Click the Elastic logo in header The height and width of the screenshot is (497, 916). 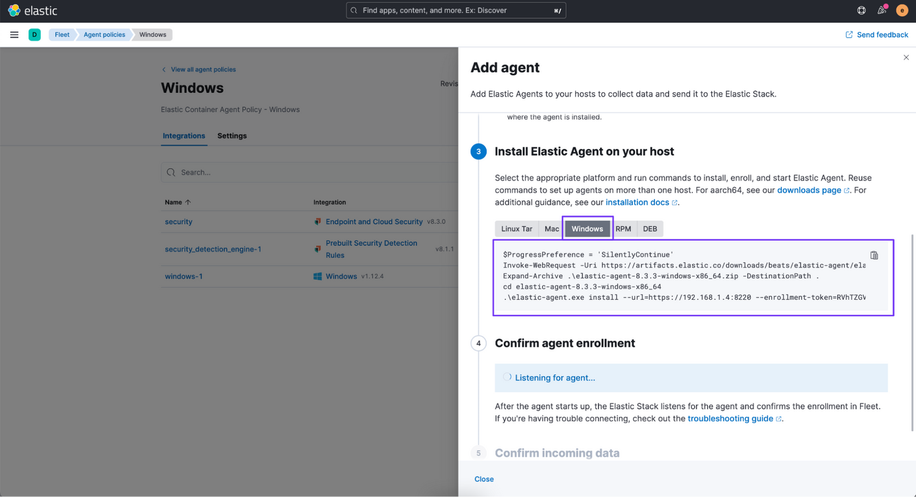pos(32,11)
